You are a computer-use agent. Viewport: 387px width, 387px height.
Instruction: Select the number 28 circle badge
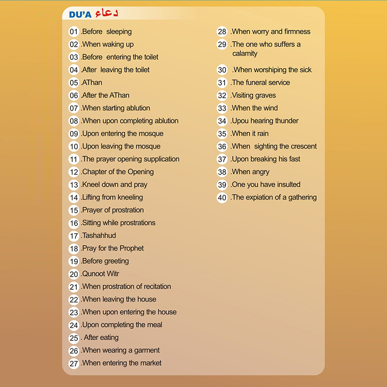coord(222,32)
